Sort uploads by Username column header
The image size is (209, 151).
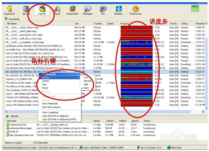(x=20, y=121)
